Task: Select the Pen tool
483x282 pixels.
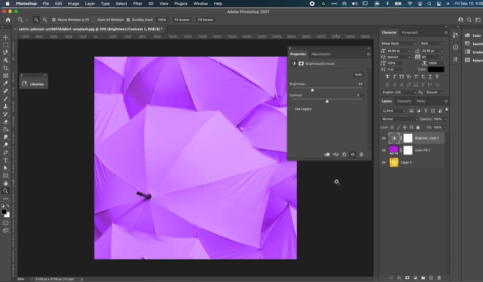Action: [x=6, y=152]
